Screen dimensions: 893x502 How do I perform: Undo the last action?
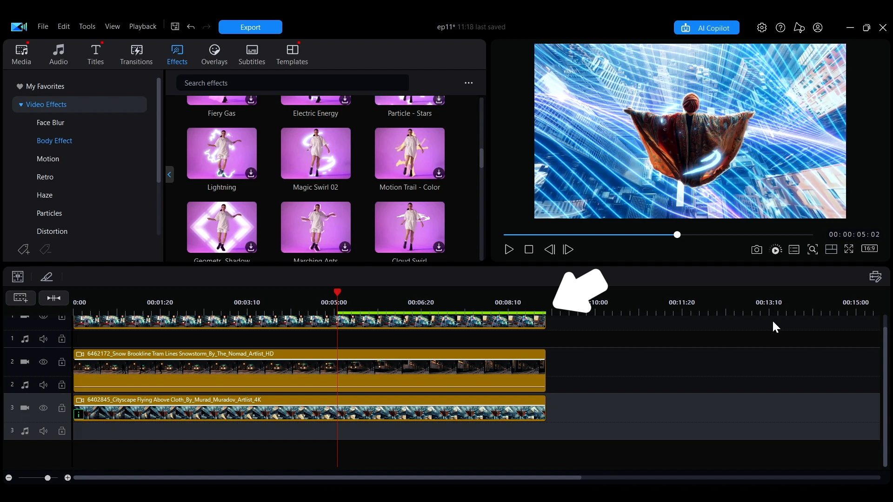coord(191,26)
